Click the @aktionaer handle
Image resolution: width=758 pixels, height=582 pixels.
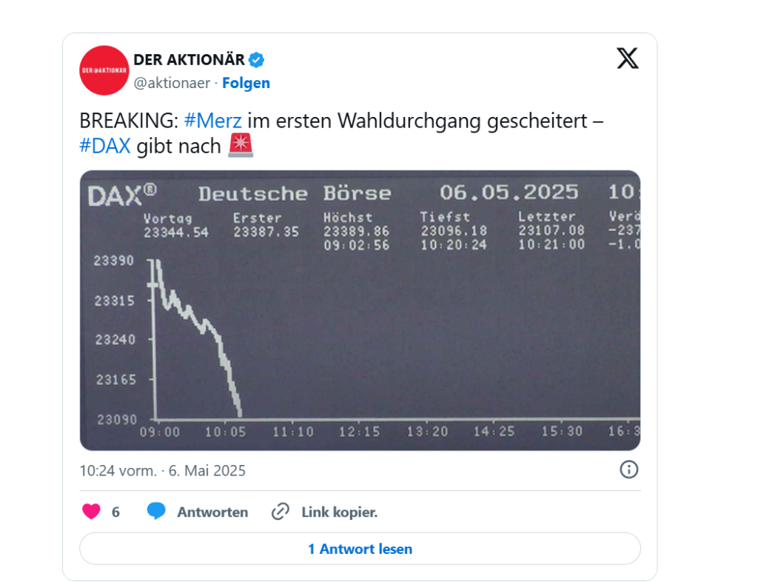point(172,83)
